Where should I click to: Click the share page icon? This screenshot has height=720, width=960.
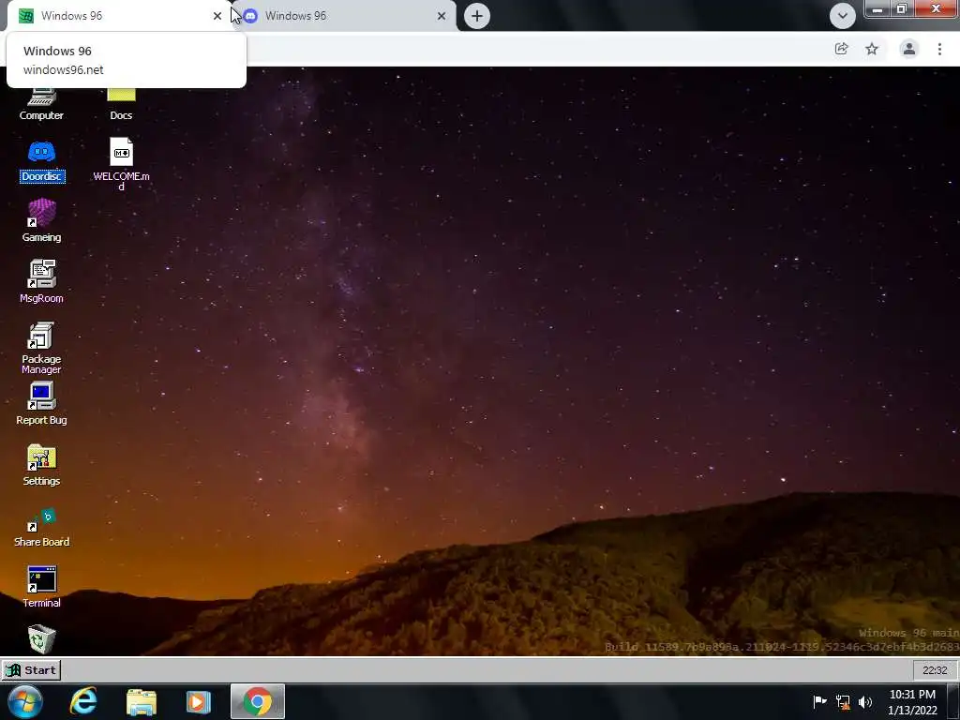841,49
